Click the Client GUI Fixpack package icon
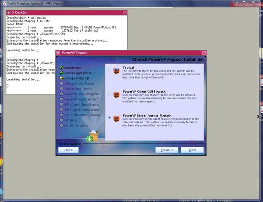The image size is (263, 202). coord(116,95)
